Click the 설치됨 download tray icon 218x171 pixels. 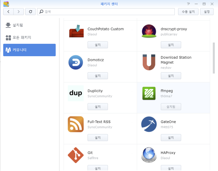click(8, 25)
